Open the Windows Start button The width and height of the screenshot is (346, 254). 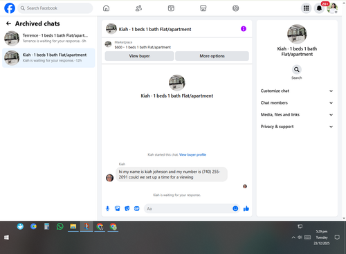point(6,237)
